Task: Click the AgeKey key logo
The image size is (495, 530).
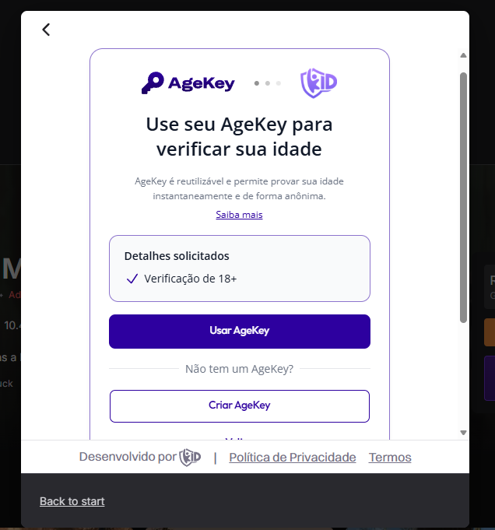Action: coord(188,82)
